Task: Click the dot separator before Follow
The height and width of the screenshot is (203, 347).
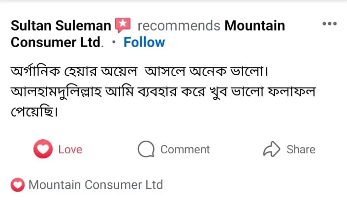Action: click(114, 43)
